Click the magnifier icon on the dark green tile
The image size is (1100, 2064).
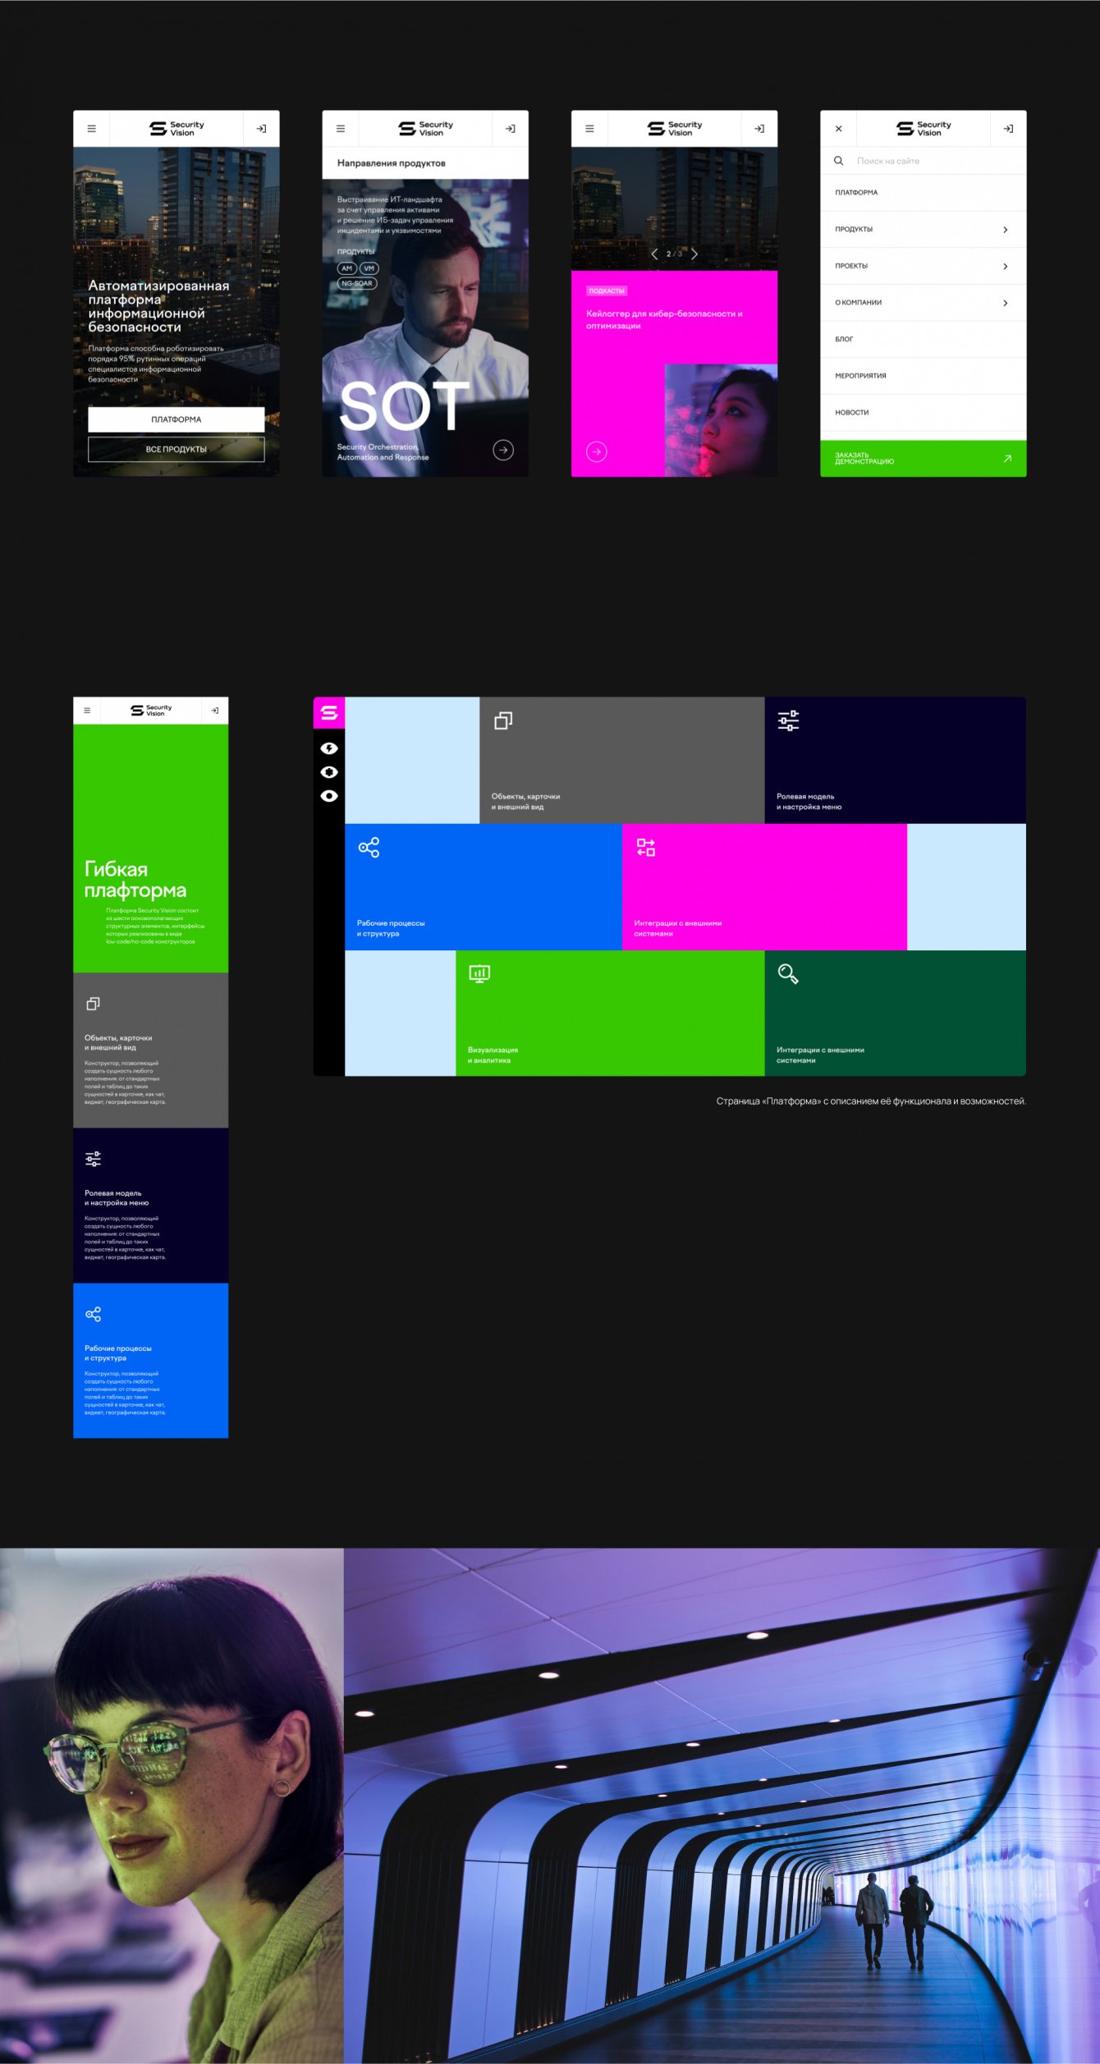pyautogui.click(x=788, y=974)
